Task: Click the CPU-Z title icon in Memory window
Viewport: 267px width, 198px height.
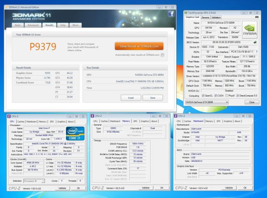Action: (92, 116)
